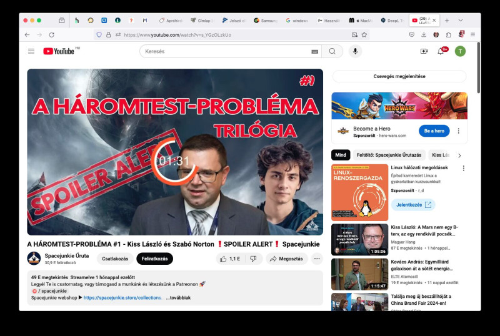Switch to the Gmail pinned tab

point(145,21)
